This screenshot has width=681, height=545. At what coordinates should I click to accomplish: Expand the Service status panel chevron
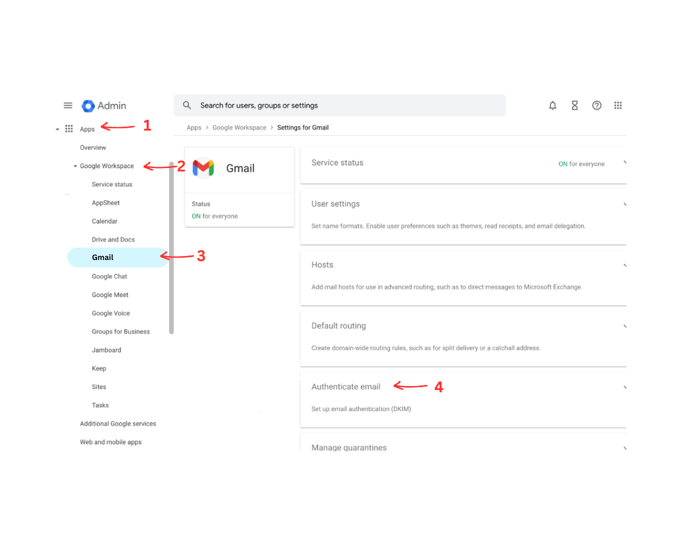[x=624, y=163]
